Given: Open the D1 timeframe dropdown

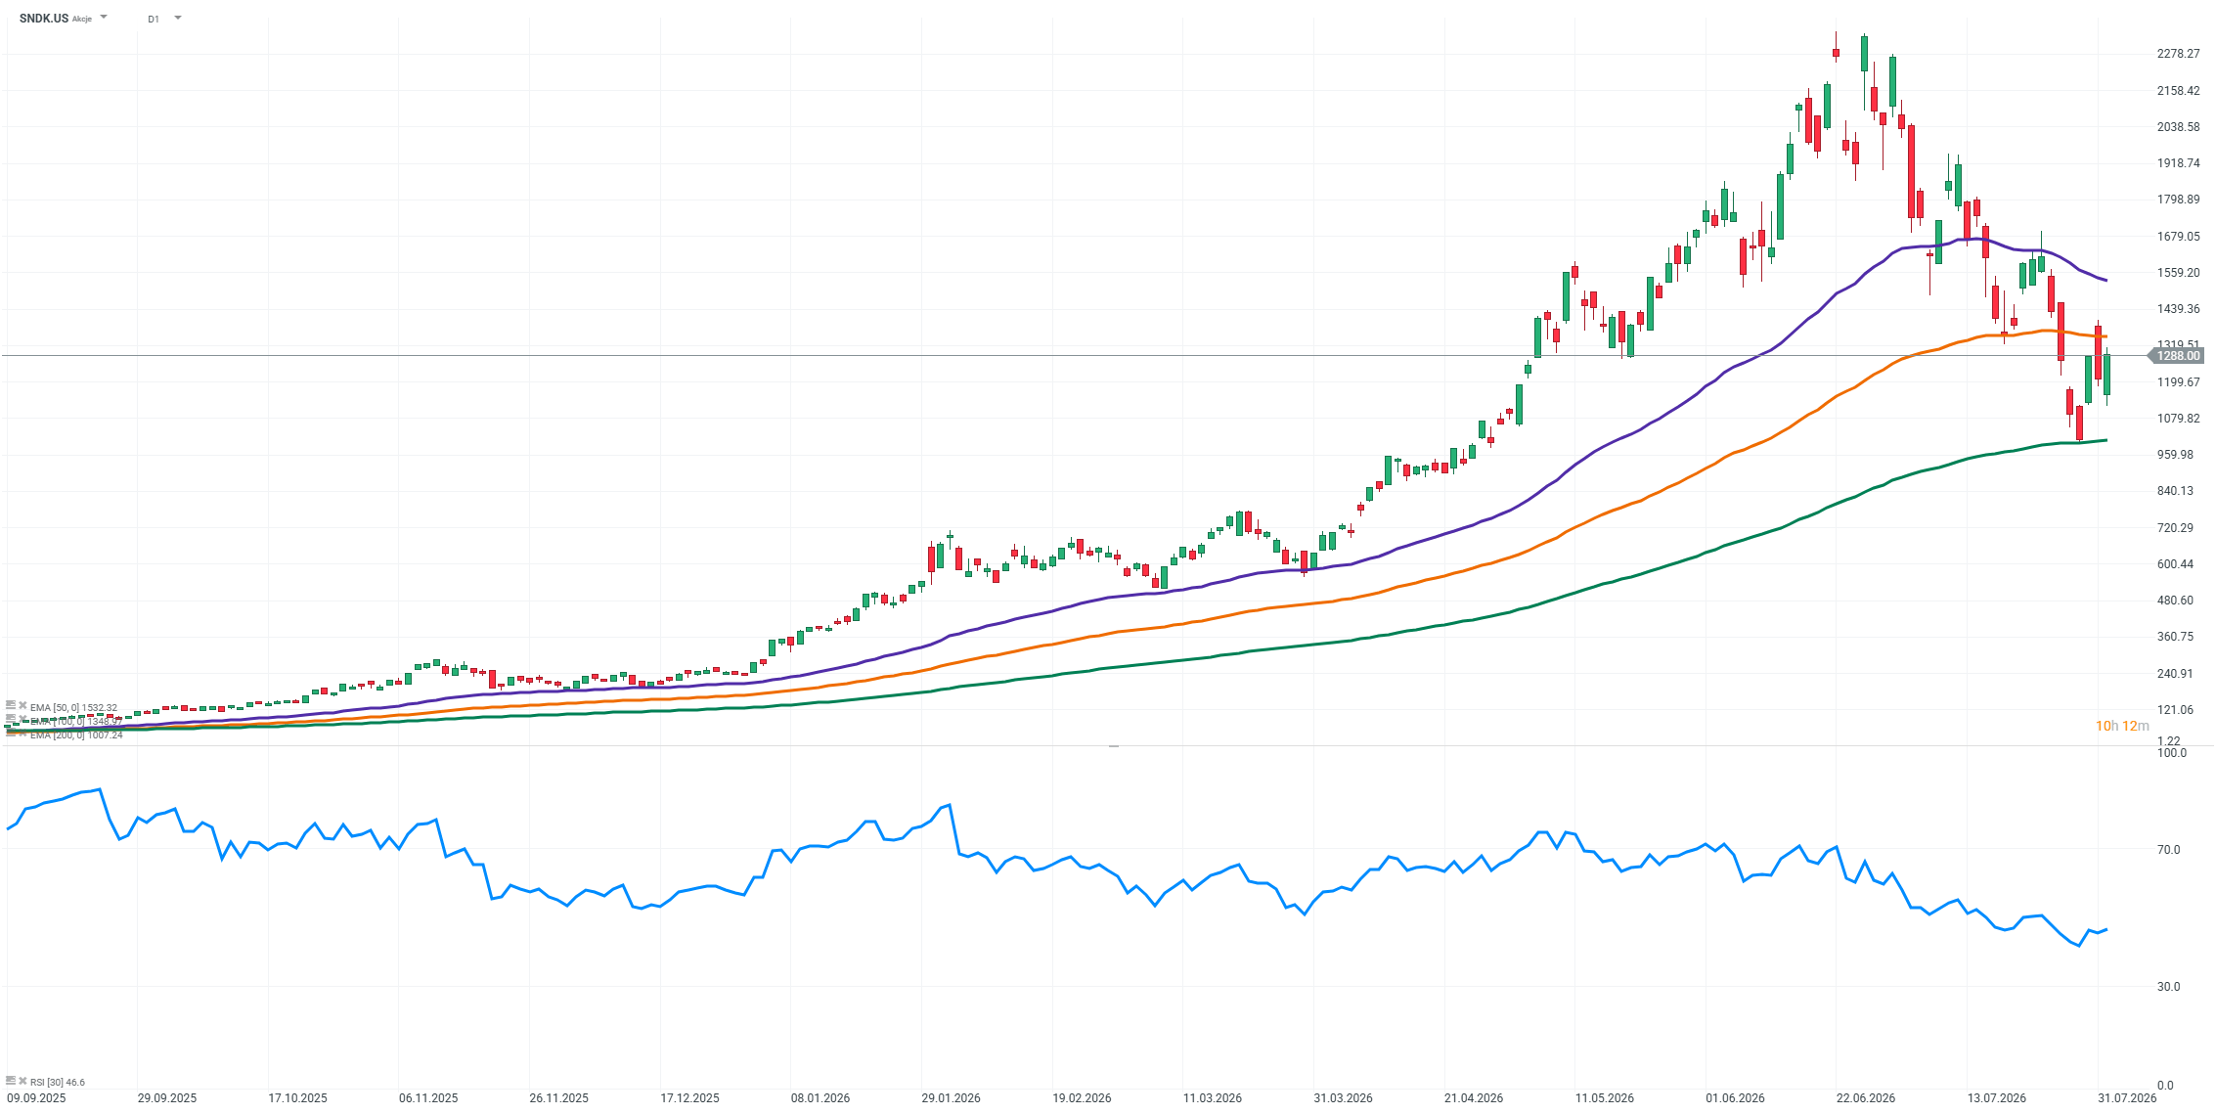Looking at the screenshot, I should pyautogui.click(x=177, y=18).
